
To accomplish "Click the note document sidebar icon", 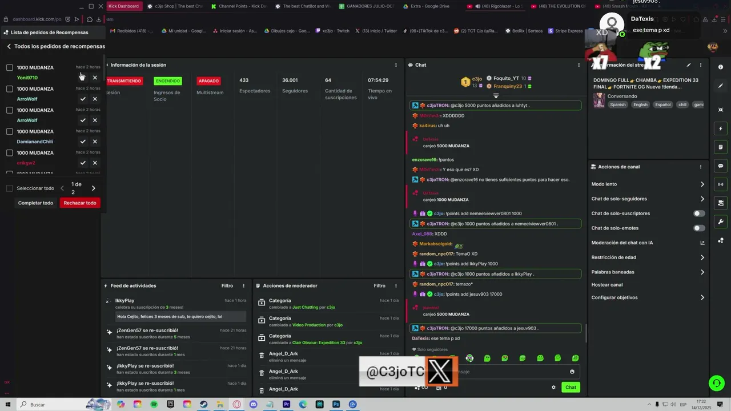I will pyautogui.click(x=721, y=147).
